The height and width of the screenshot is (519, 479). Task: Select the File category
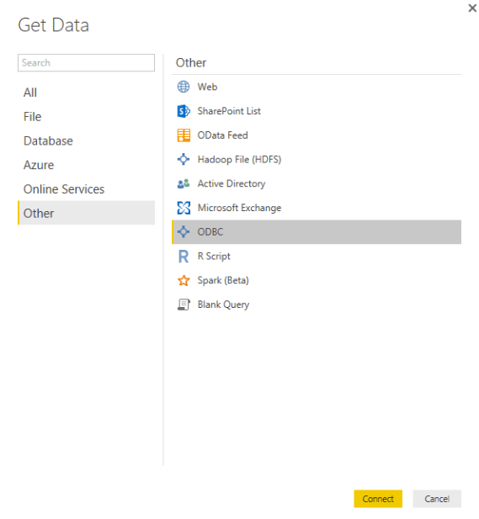click(86, 117)
